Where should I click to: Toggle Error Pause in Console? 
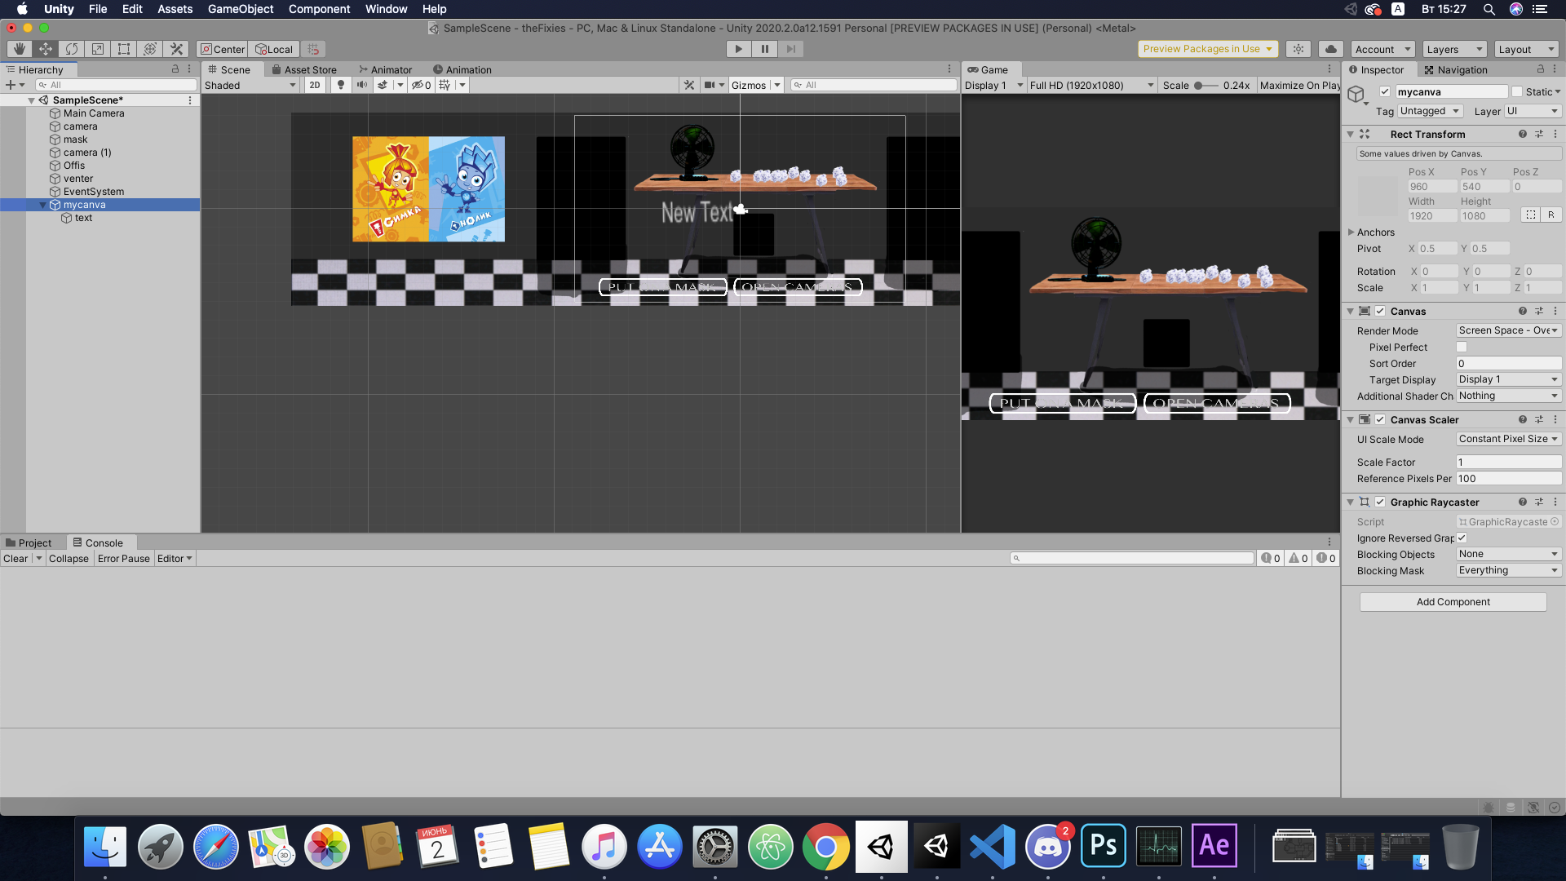tap(124, 558)
